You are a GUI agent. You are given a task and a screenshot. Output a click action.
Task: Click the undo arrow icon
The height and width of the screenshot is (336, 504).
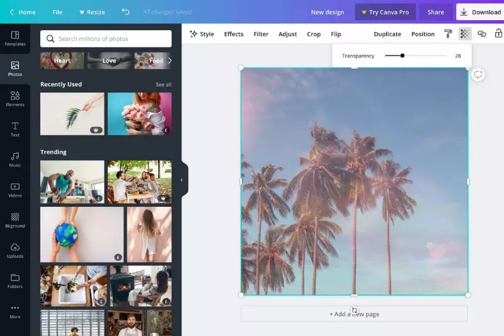[x=125, y=12]
